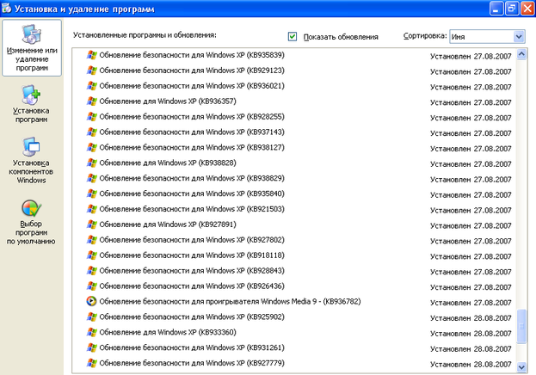Close the Установка и удаление программ window

pyautogui.click(x=527, y=9)
